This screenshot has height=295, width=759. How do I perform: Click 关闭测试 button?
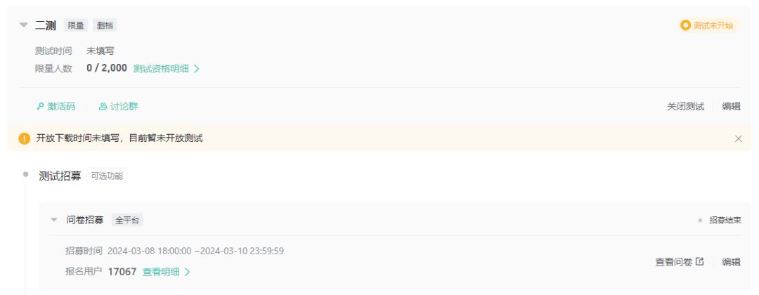[x=685, y=106]
